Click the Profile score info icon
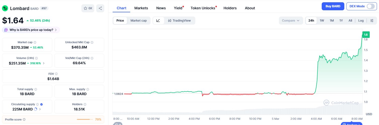The height and width of the screenshot is (125, 379). 24,119
